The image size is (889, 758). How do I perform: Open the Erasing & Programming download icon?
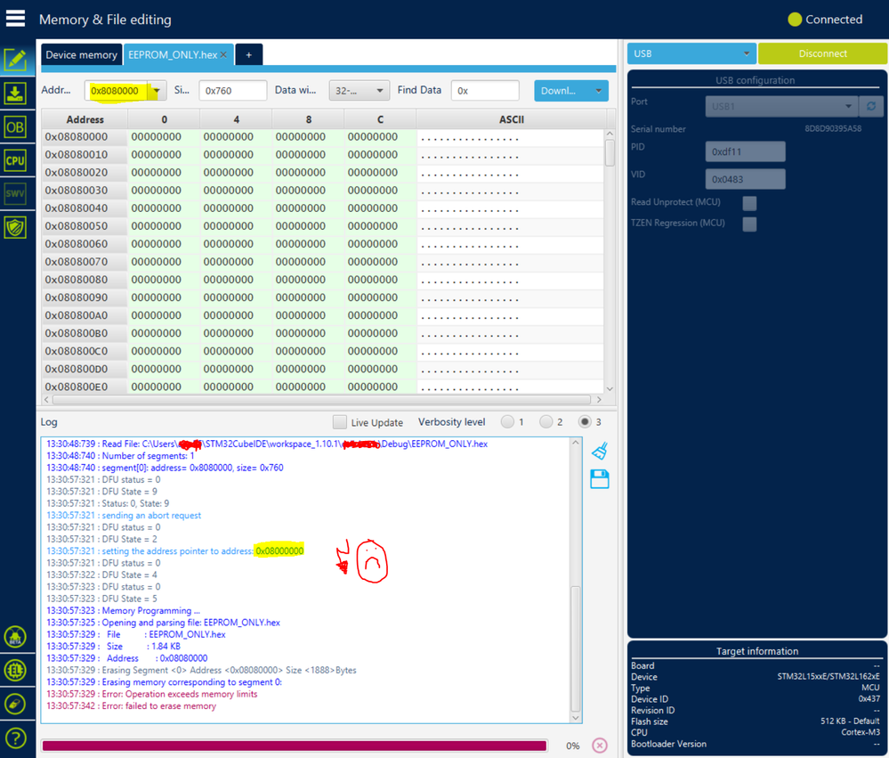tap(15, 93)
